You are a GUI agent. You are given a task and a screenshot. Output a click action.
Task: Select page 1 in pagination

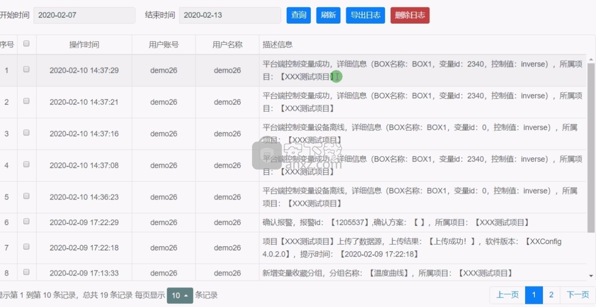(534, 295)
